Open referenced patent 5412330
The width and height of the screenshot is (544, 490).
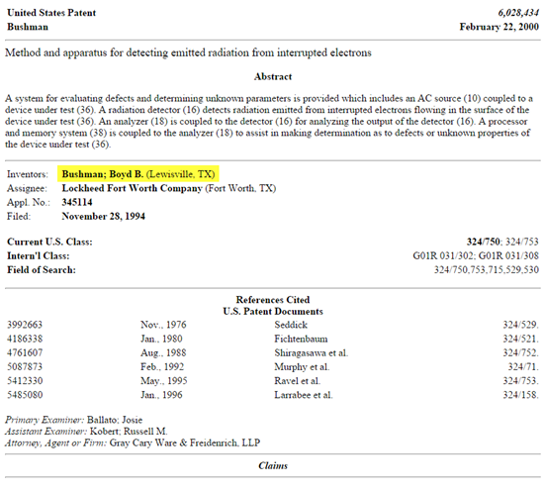25,381
